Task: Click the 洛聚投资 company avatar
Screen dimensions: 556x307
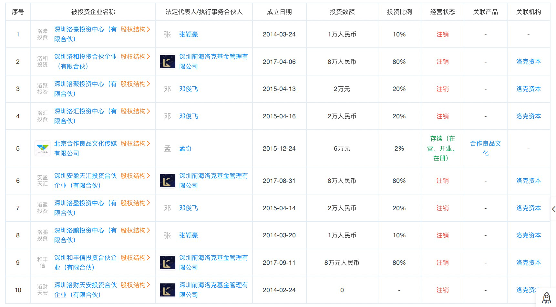Action: point(42,89)
